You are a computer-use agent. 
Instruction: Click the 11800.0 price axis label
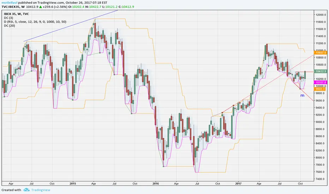pyautogui.click(x=321, y=22)
